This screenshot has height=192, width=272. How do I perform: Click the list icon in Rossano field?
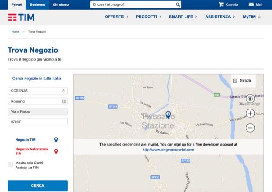coord(64,101)
